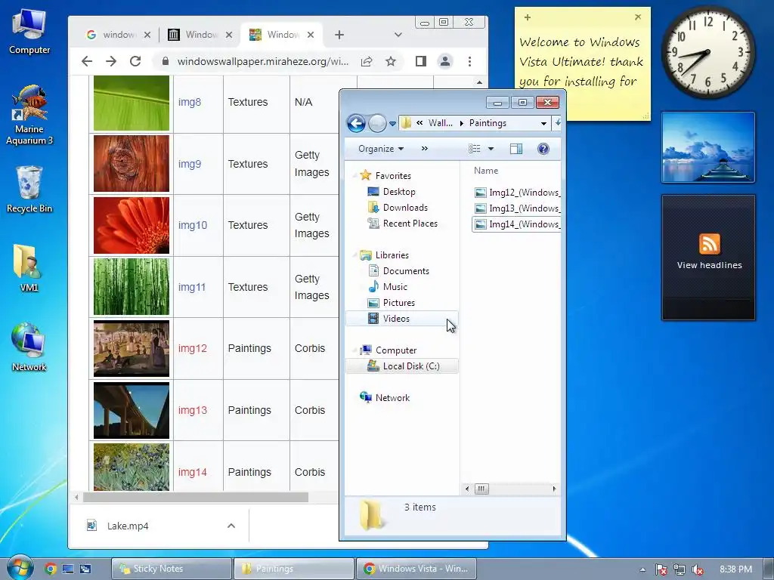Screen dimensions: 774x580
Task: Open the img12 link
Action: coord(193,348)
